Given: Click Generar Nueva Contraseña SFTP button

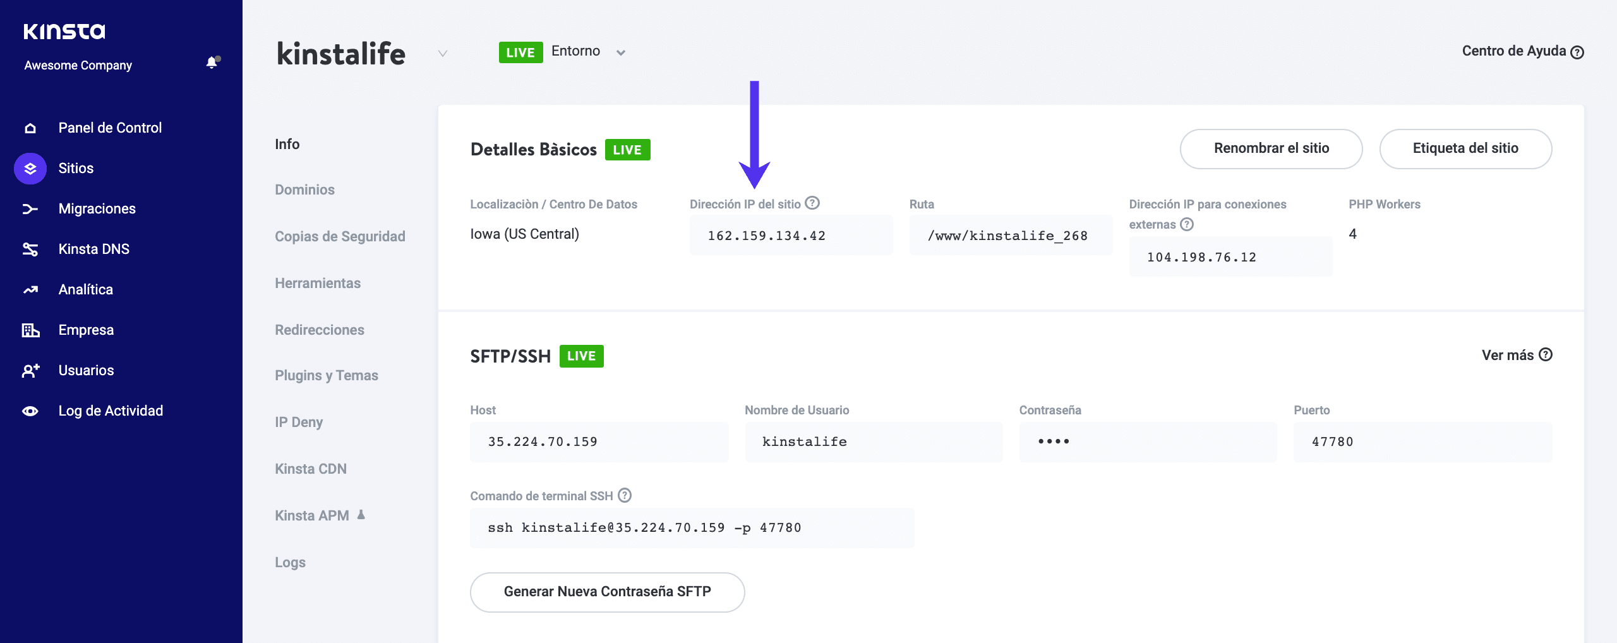Looking at the screenshot, I should [607, 592].
